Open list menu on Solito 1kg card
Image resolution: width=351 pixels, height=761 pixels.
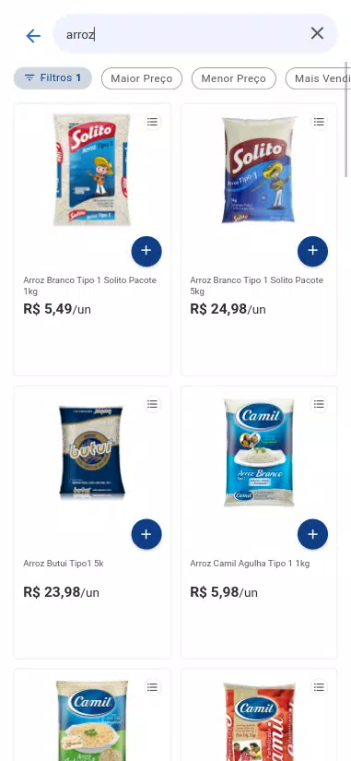(153, 122)
